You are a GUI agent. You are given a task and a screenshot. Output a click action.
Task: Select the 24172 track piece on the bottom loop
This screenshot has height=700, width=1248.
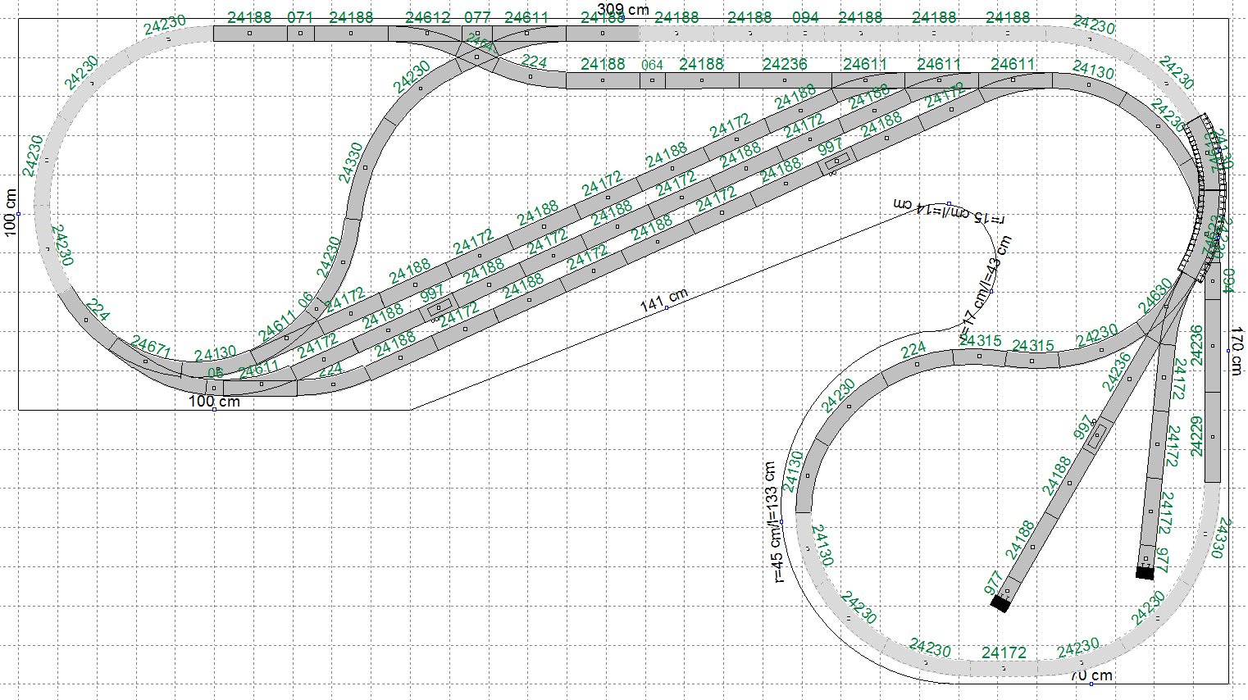point(1004,669)
